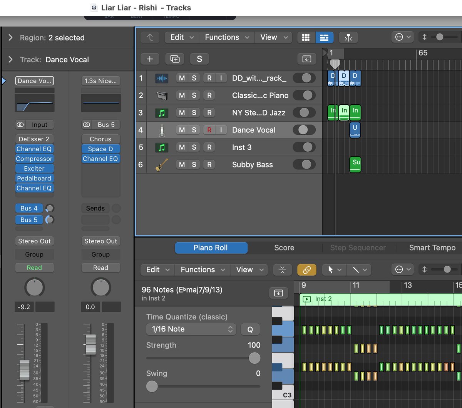Click the DeEsser 2 plugin slot

point(34,139)
